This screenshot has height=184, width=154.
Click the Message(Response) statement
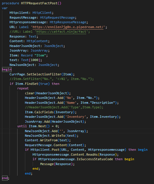tap(57, 164)
